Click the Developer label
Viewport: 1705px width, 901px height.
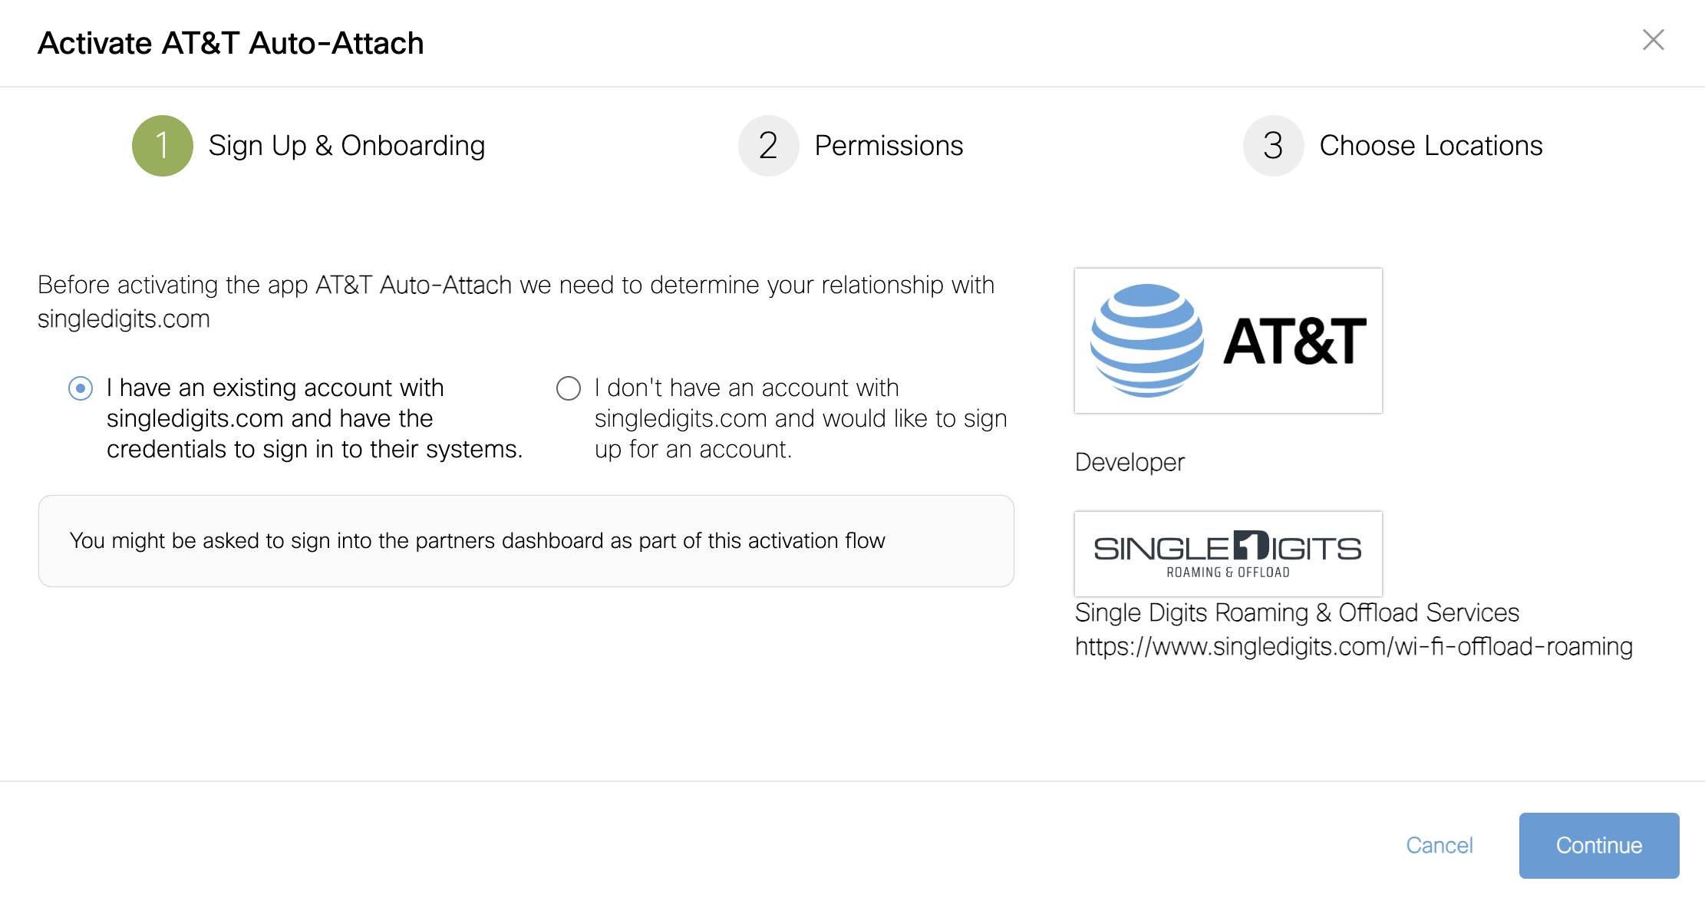(1130, 462)
